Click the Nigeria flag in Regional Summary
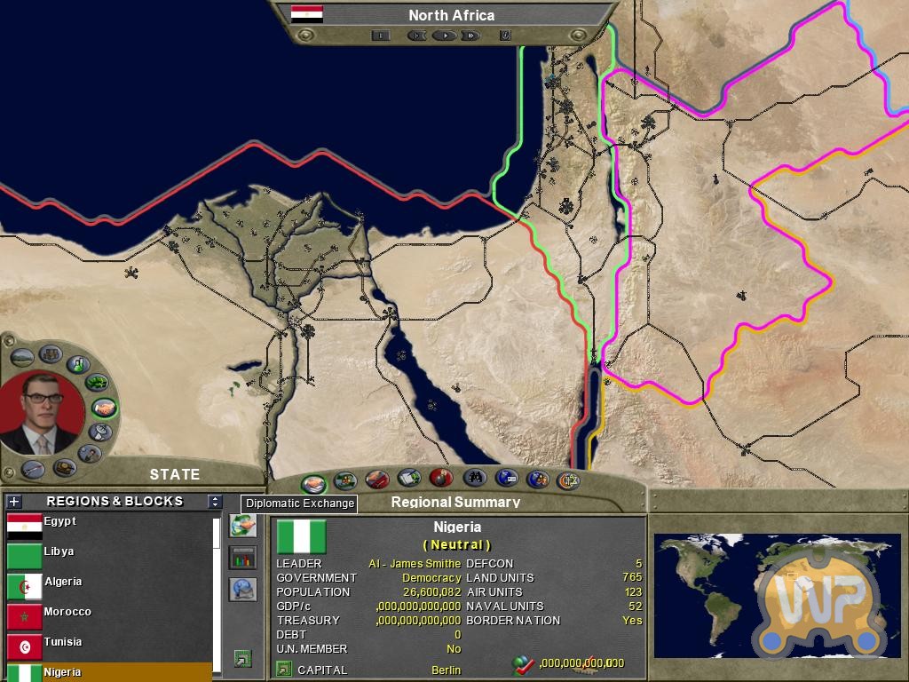This screenshot has height=682, width=909. (302, 537)
